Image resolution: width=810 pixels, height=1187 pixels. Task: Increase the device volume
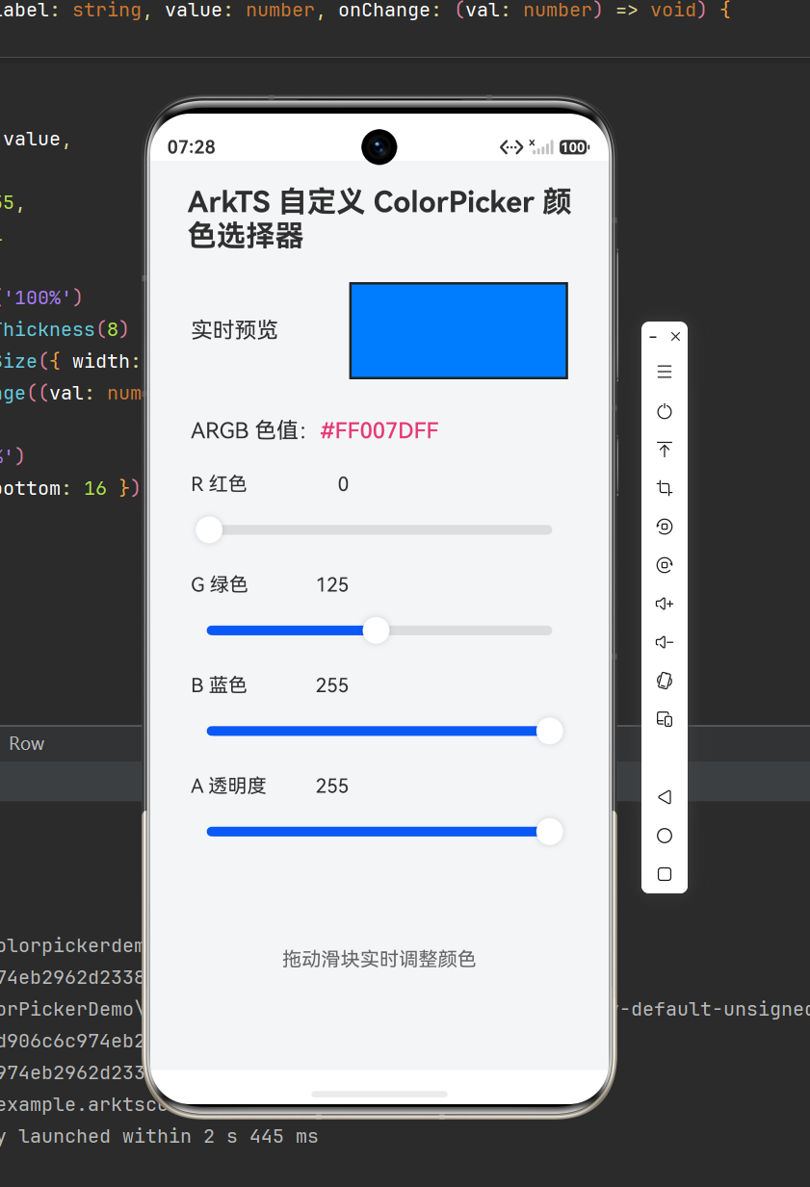click(x=665, y=604)
